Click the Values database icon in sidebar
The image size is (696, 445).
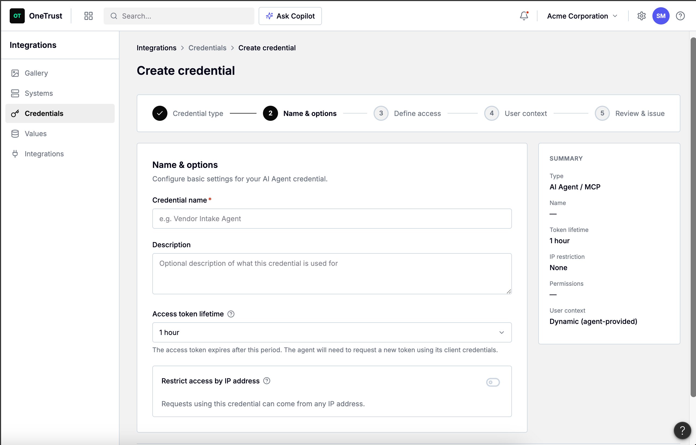(x=15, y=134)
